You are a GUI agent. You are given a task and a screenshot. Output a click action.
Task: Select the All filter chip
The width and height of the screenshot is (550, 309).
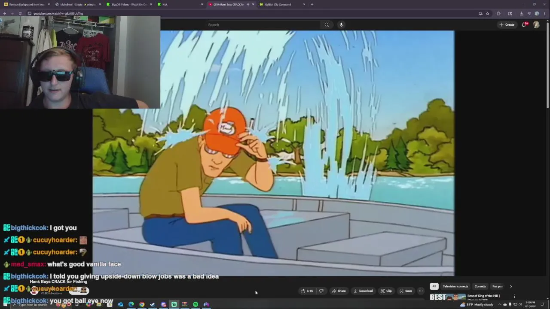point(434,286)
